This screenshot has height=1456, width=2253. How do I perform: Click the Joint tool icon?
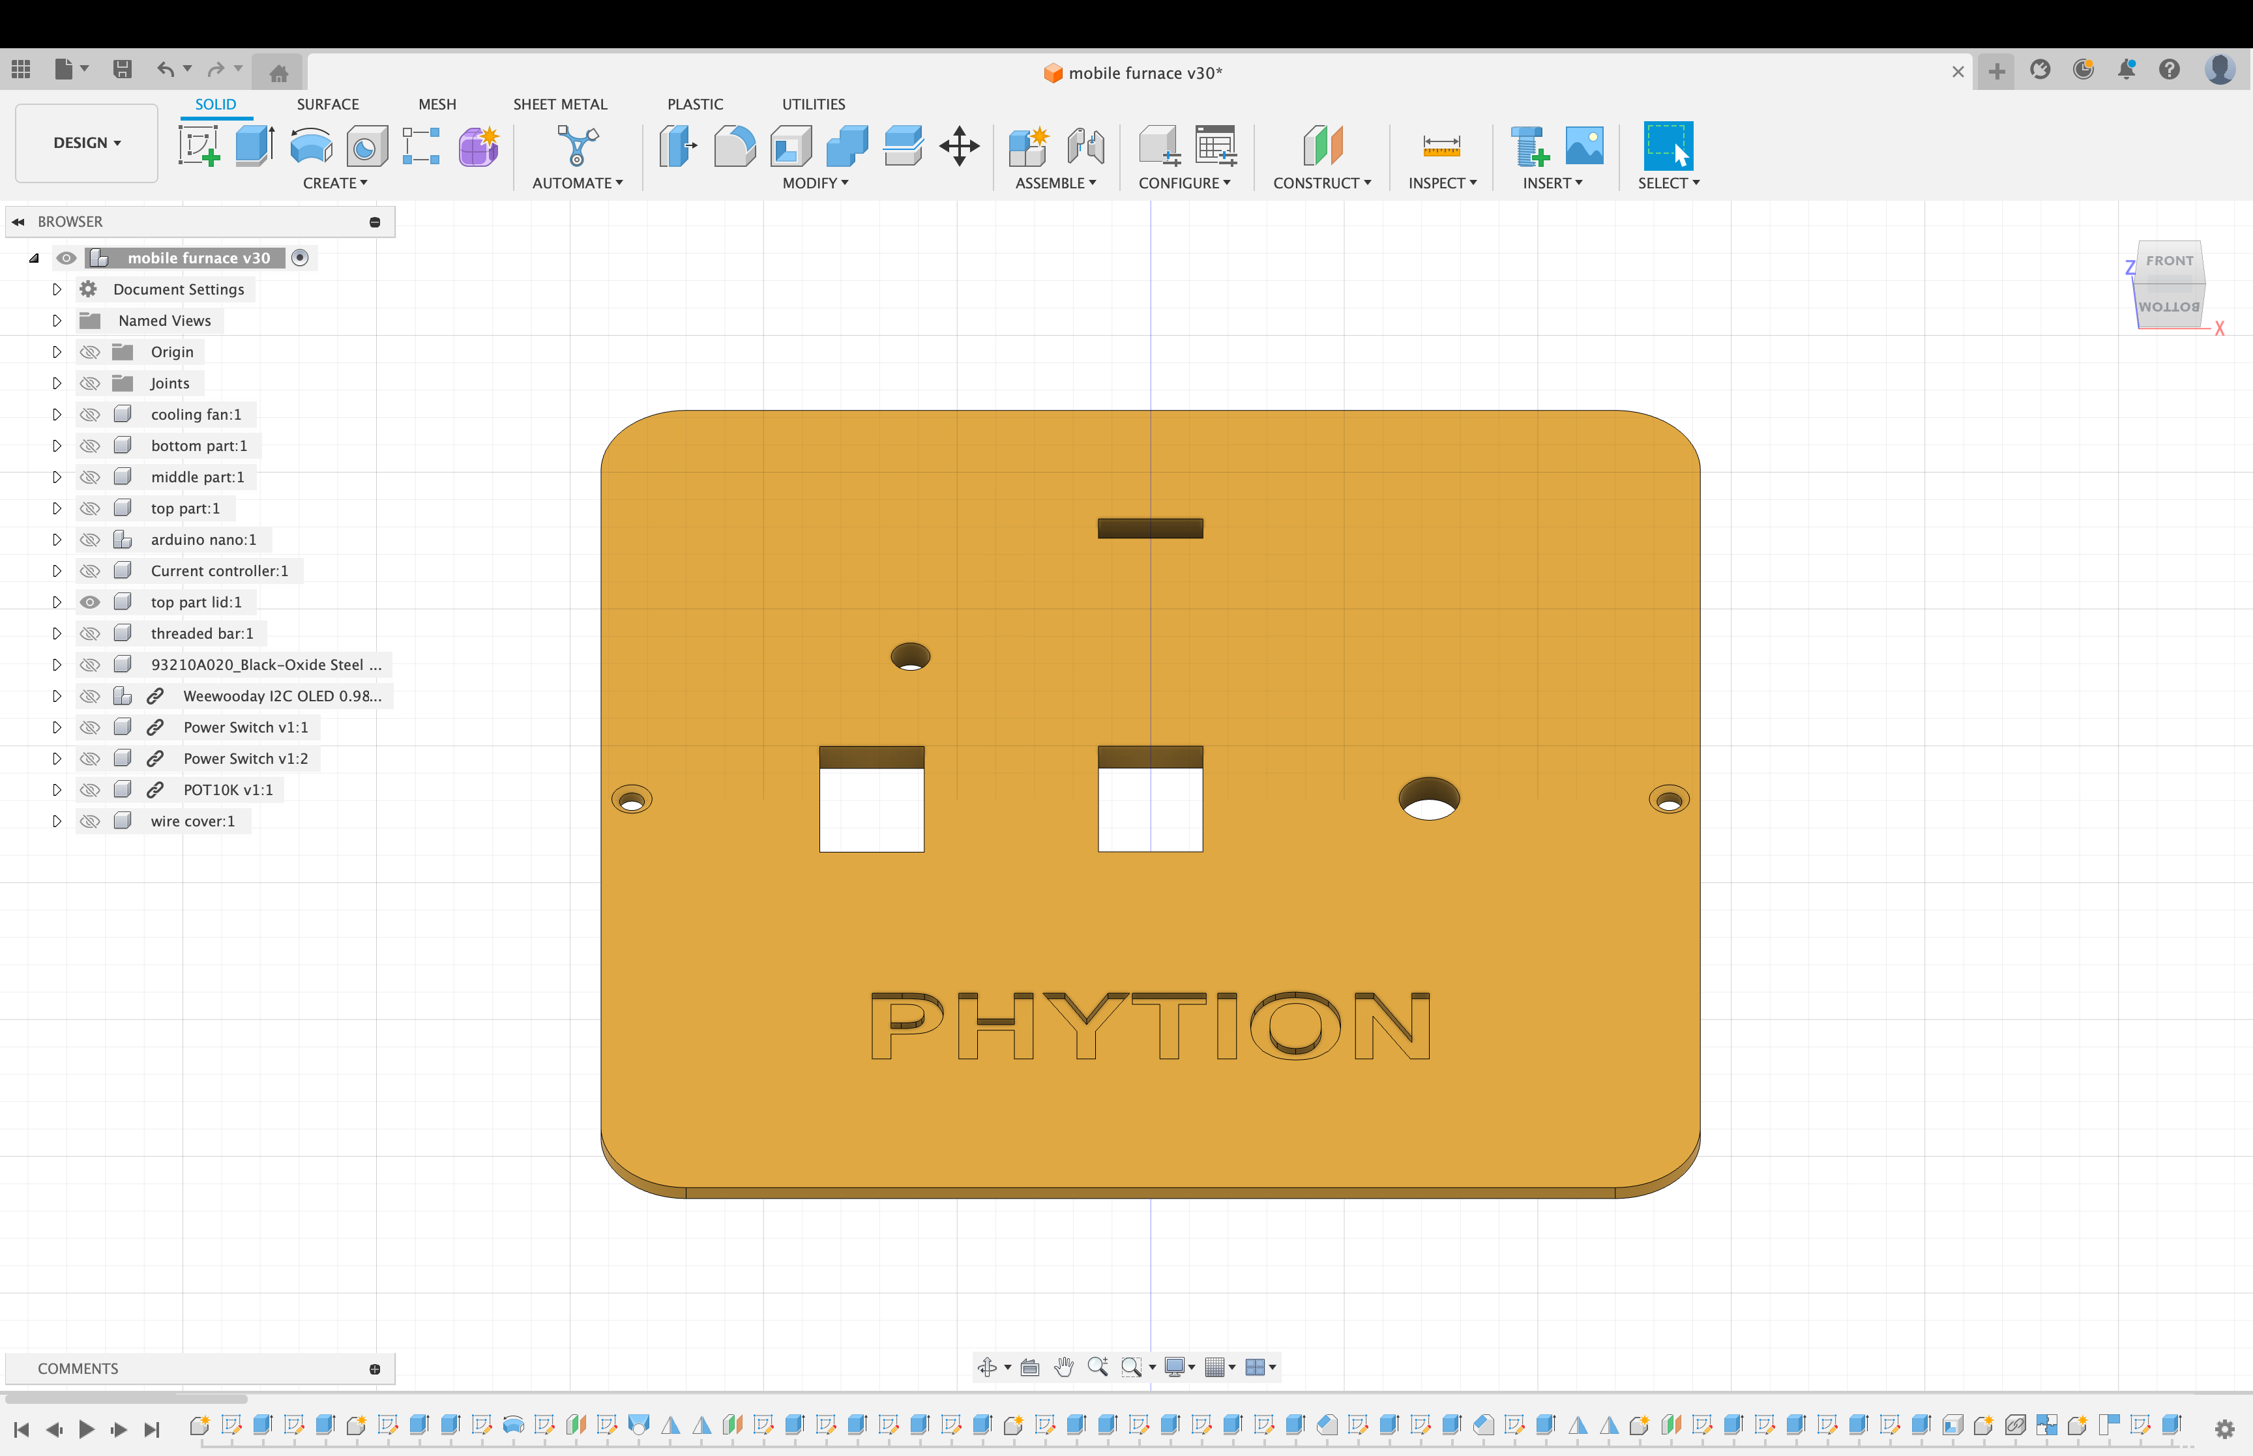tap(1085, 147)
